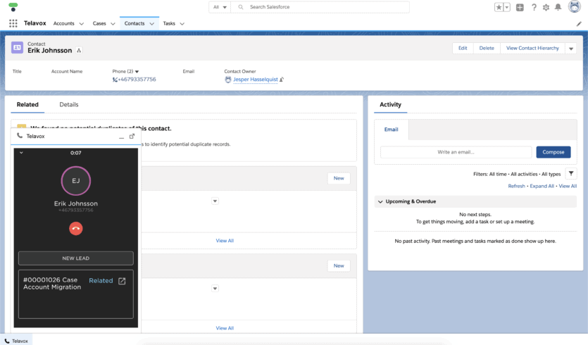Open the Tasks tab dropdown chevron
588x345 pixels.
click(x=182, y=24)
